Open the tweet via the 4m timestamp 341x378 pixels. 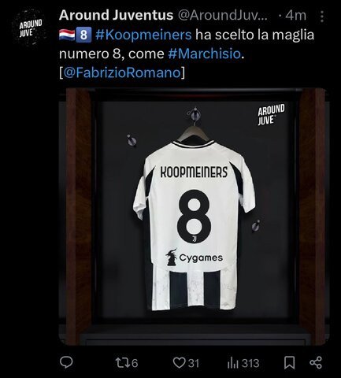pos(295,15)
